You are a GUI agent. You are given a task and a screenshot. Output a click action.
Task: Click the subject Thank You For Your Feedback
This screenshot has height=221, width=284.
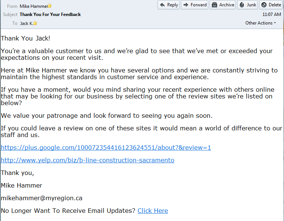[50, 14]
